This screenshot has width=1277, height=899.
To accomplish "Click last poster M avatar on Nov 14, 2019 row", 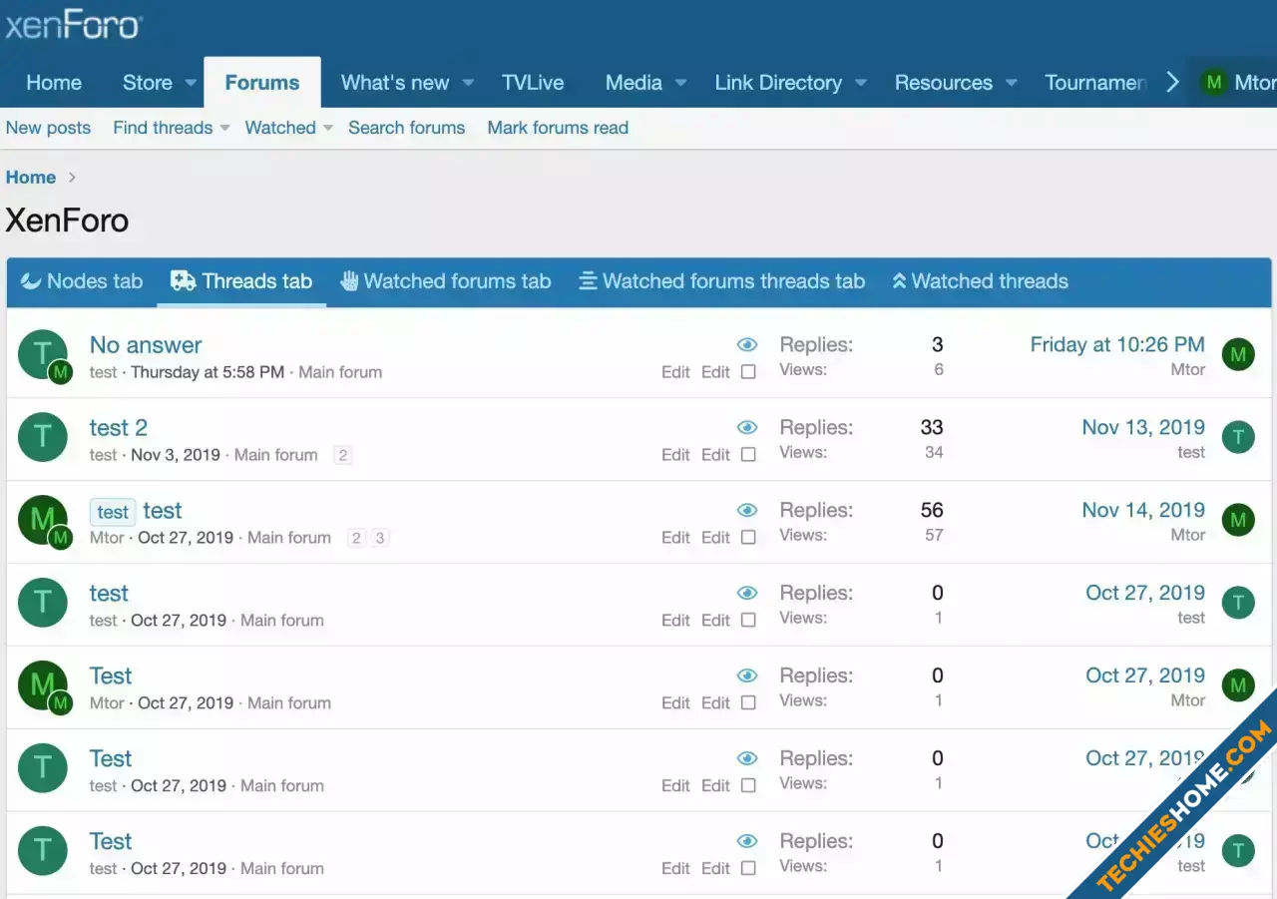I will click(1238, 520).
